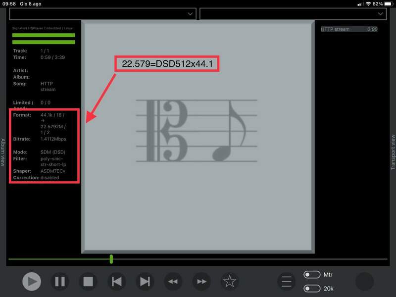Viewport: 396px width, 297px height.
Task: Open the hamburger menu icon
Action: point(287,282)
